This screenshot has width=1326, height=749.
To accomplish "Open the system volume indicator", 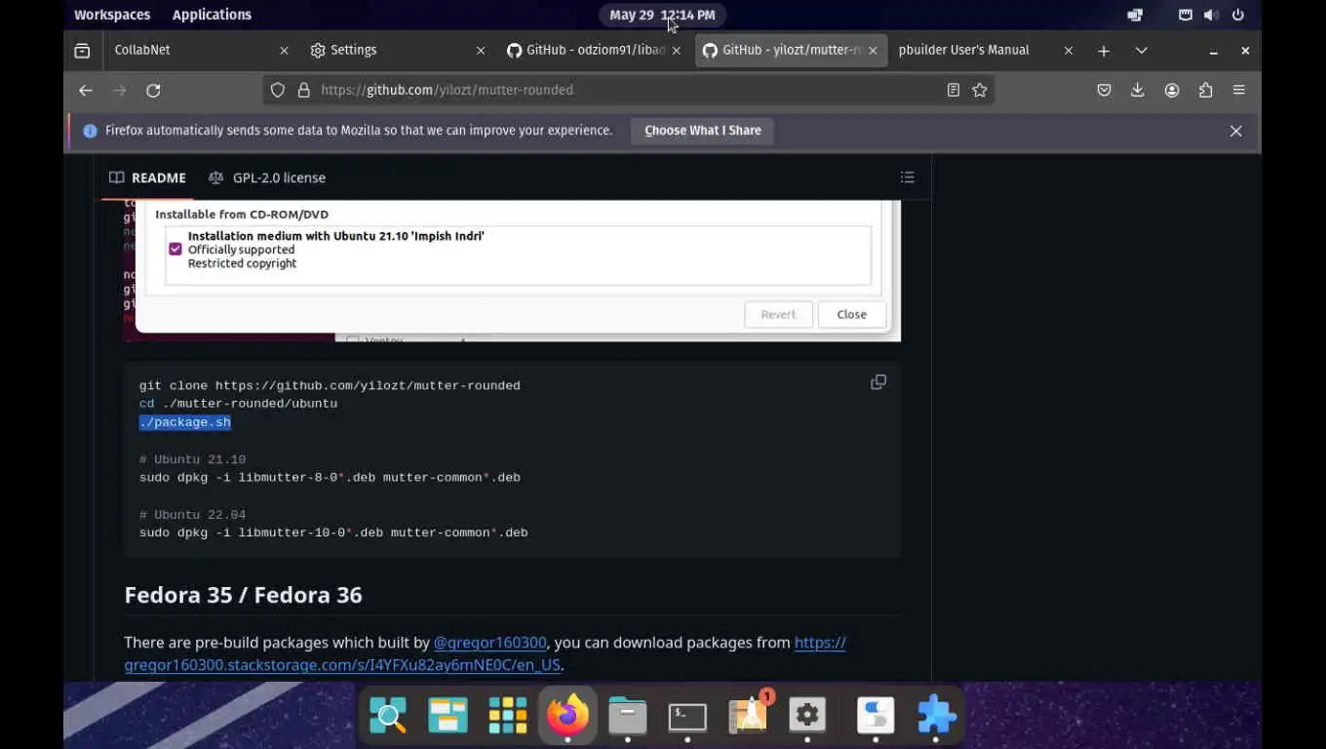I will (x=1211, y=15).
